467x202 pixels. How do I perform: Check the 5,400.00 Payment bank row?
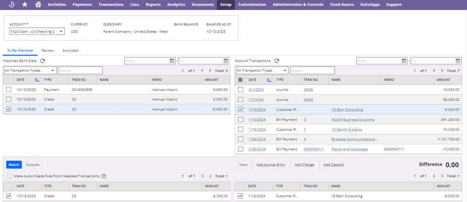pos(9,90)
